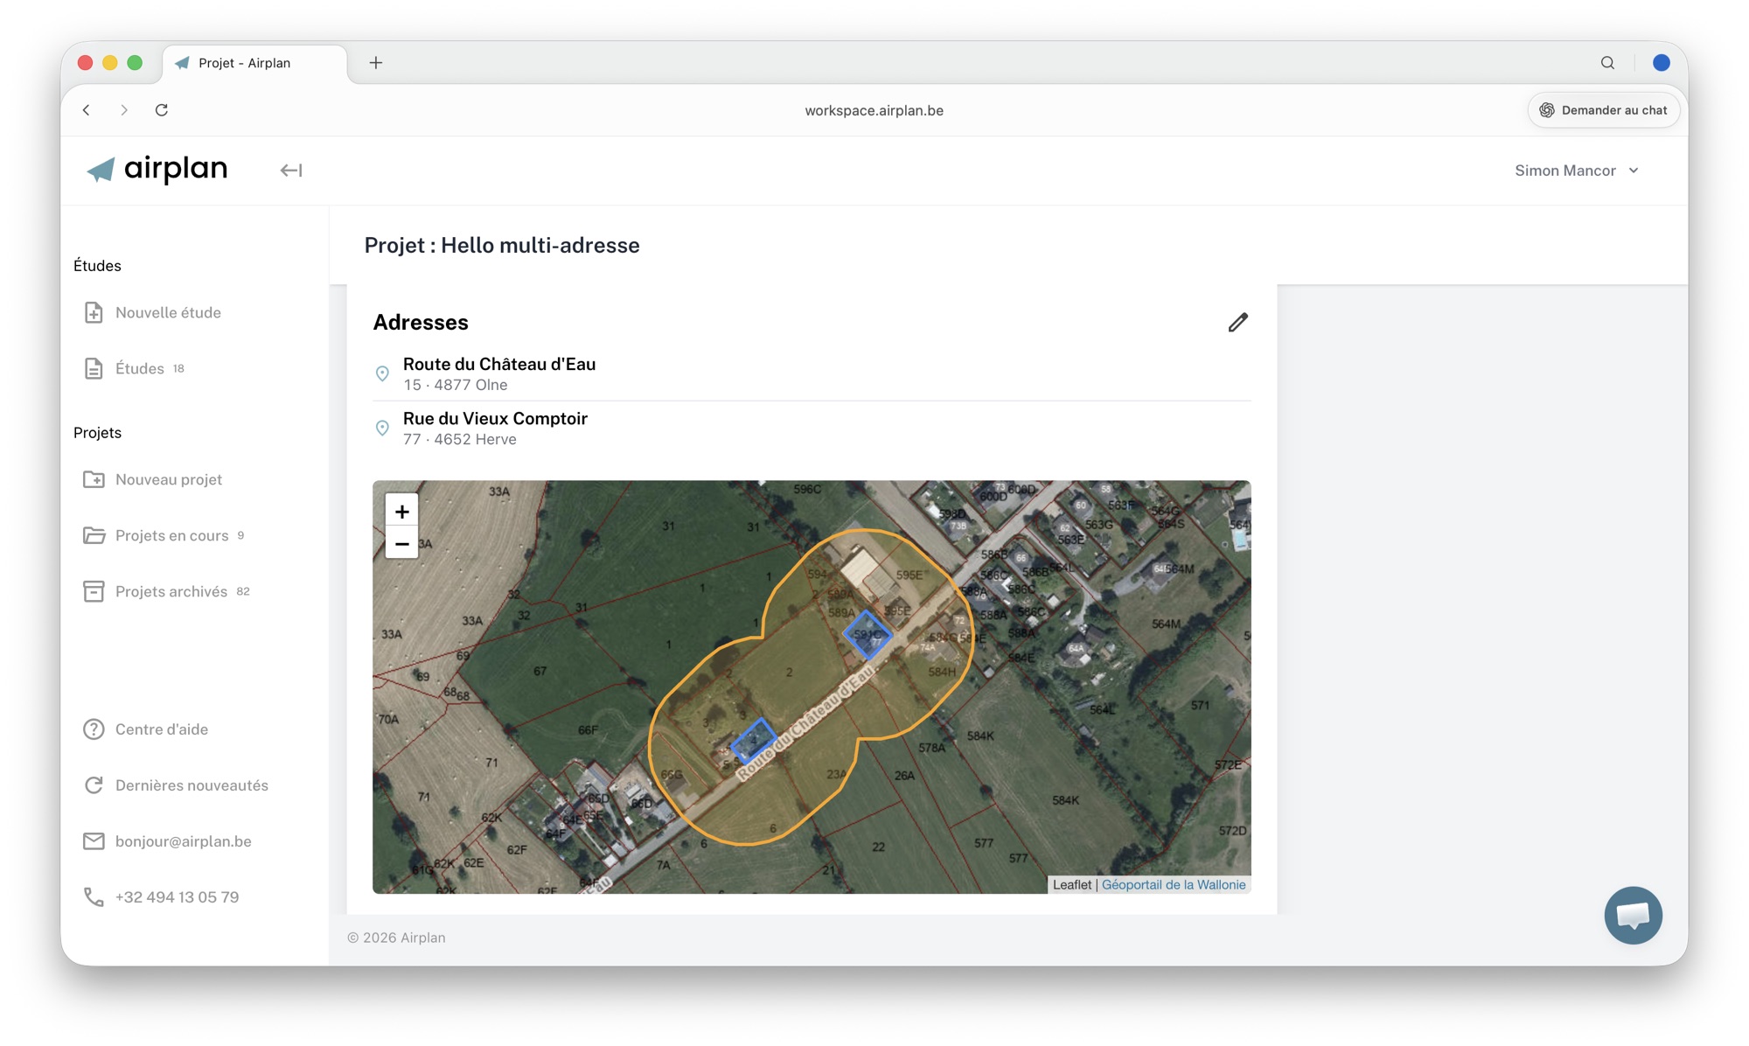Select the Route du Château d'Eau address
Image resolution: width=1749 pixels, height=1046 pixels.
499,364
